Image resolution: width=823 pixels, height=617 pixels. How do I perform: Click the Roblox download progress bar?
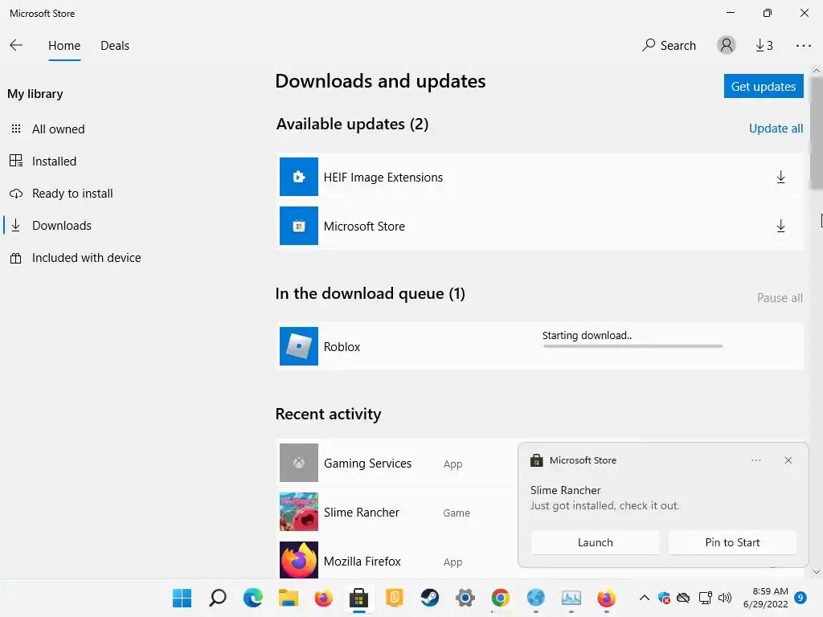tap(633, 346)
